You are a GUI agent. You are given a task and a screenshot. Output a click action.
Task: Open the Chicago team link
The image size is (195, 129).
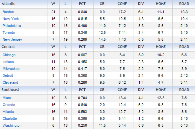tap(9, 55)
